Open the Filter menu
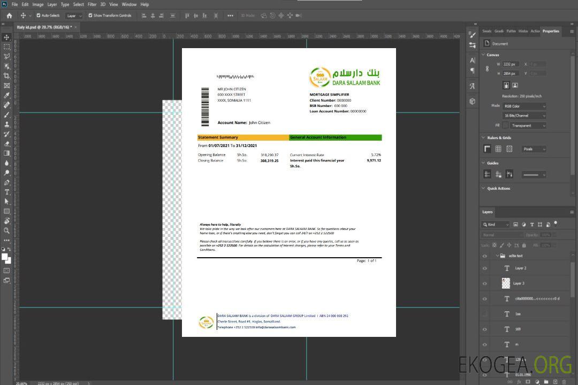The width and height of the screenshot is (578, 385). tap(92, 4)
